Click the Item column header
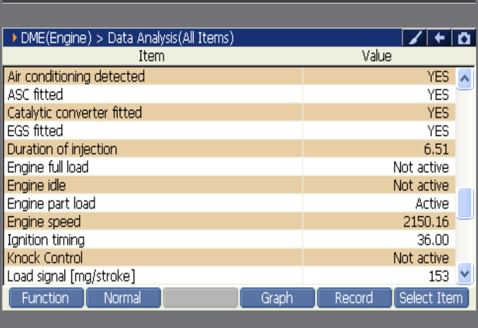478x328 pixels. tap(151, 56)
